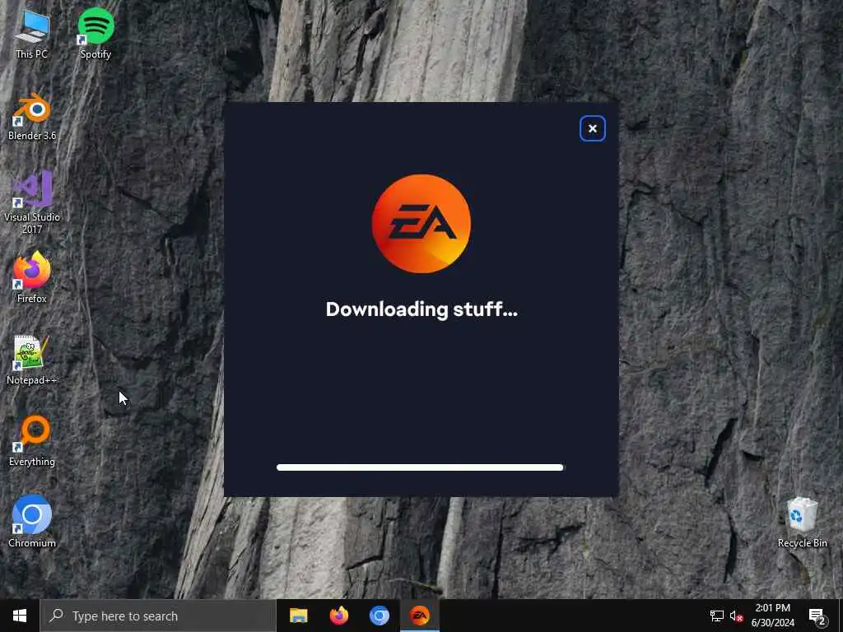Click the EA app taskbar button

[x=420, y=616]
